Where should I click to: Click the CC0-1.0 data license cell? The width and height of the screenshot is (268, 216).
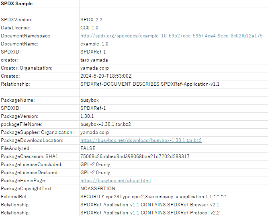pos(89,28)
